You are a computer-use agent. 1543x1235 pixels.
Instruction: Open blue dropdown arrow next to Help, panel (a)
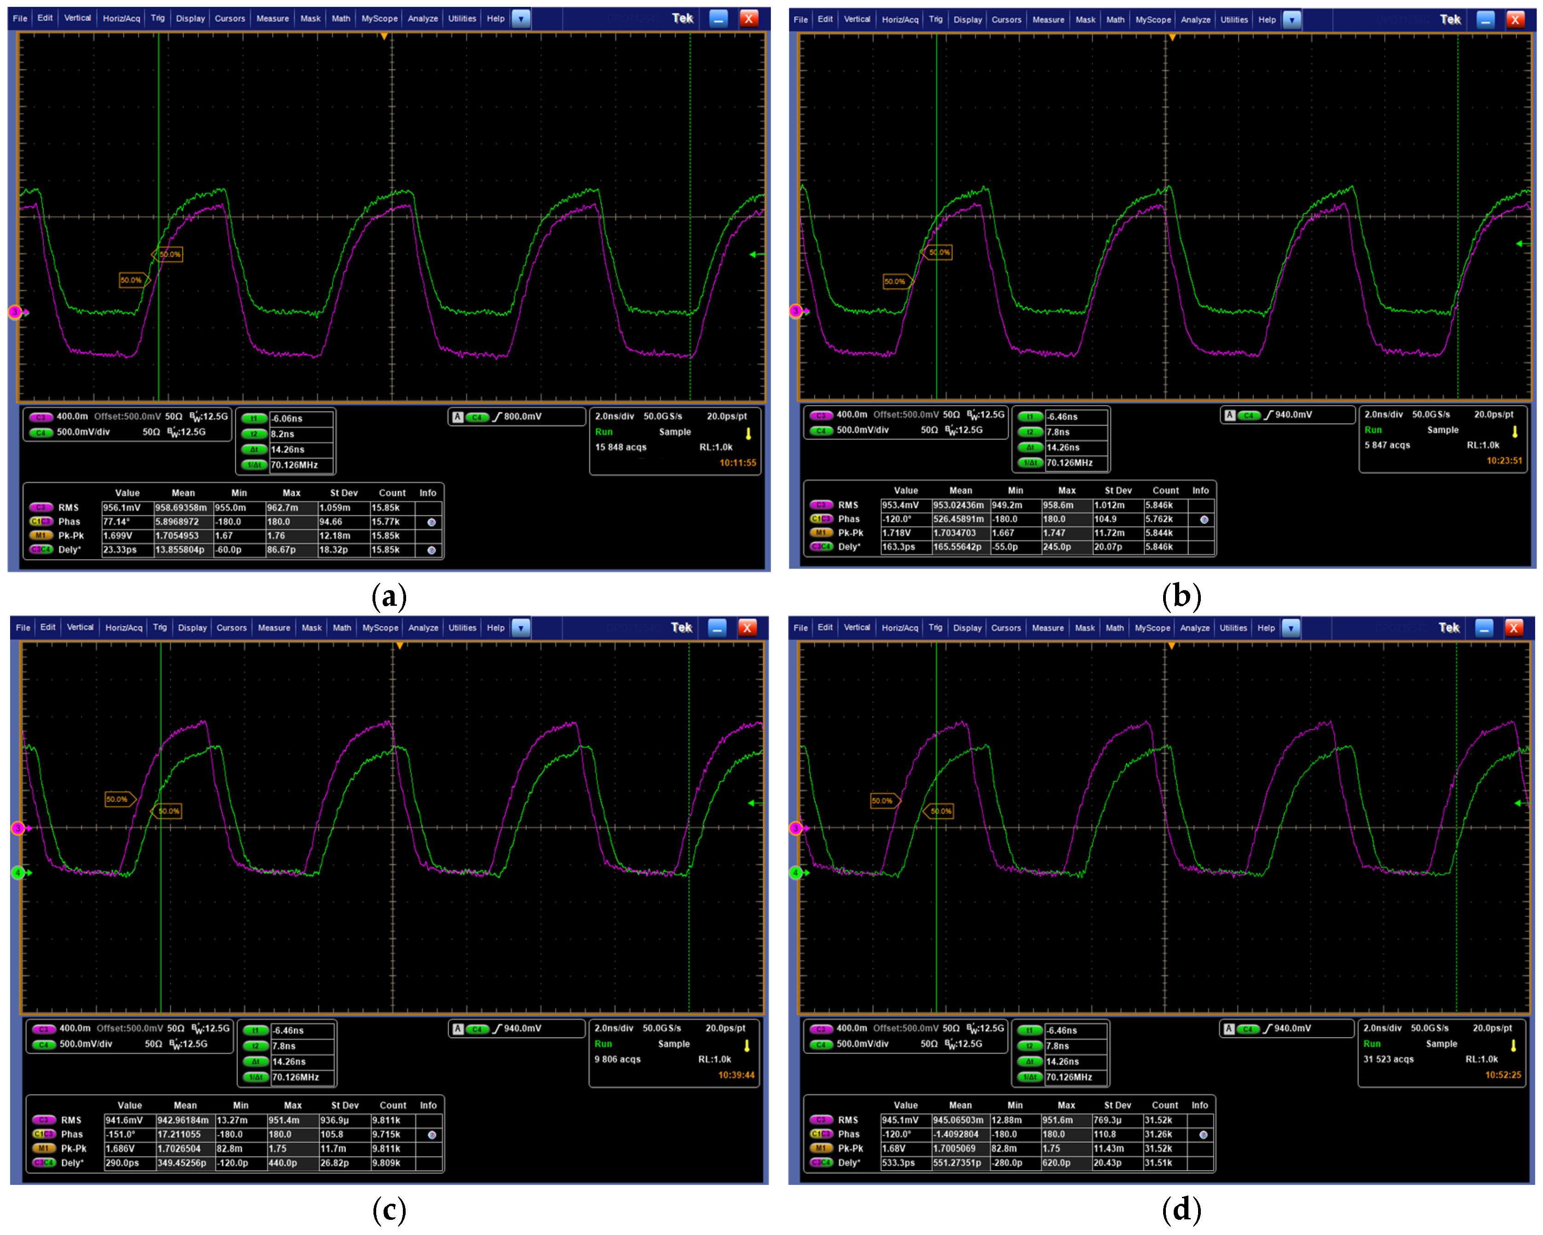point(521,18)
